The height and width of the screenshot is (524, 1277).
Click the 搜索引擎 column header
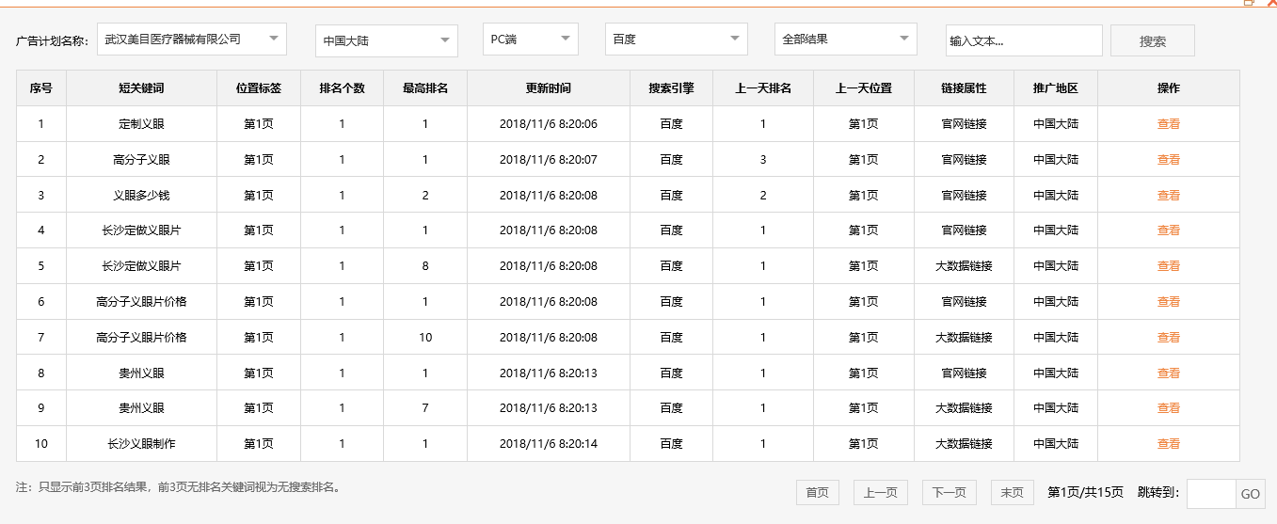(671, 88)
